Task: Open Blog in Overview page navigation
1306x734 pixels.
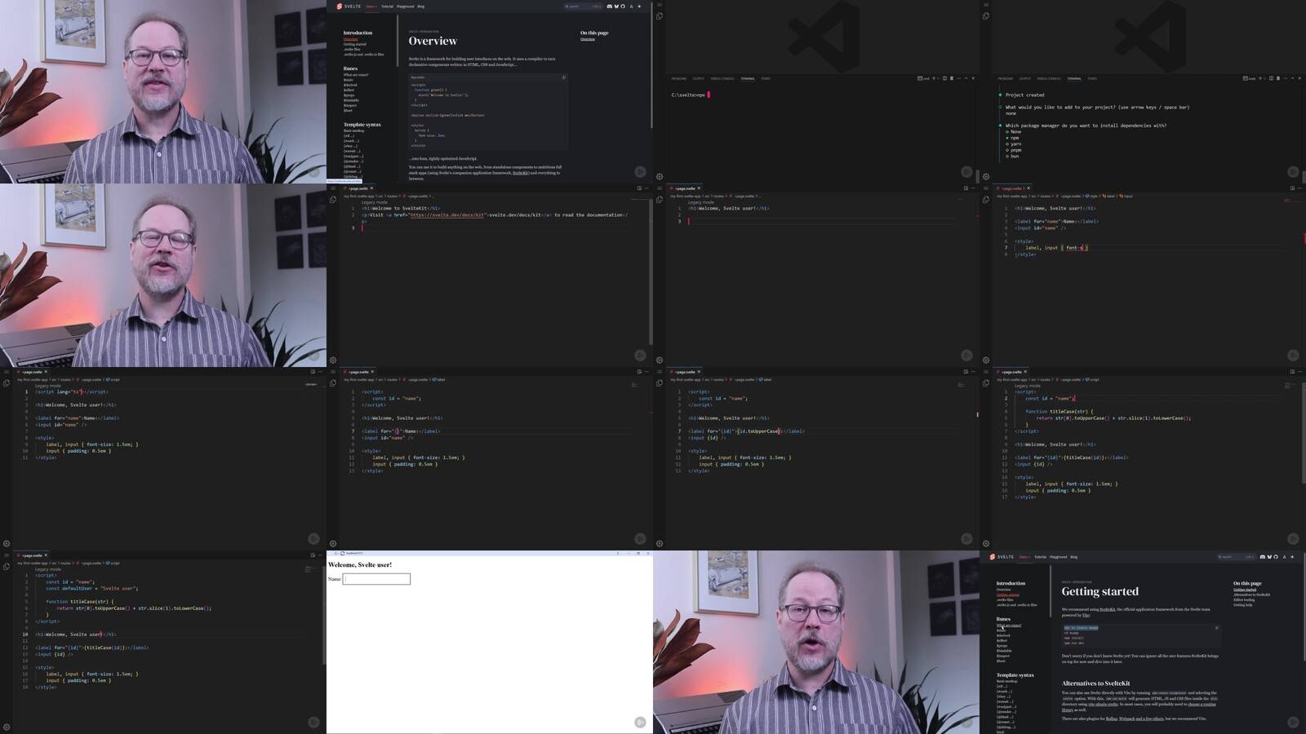Action: pos(420,7)
